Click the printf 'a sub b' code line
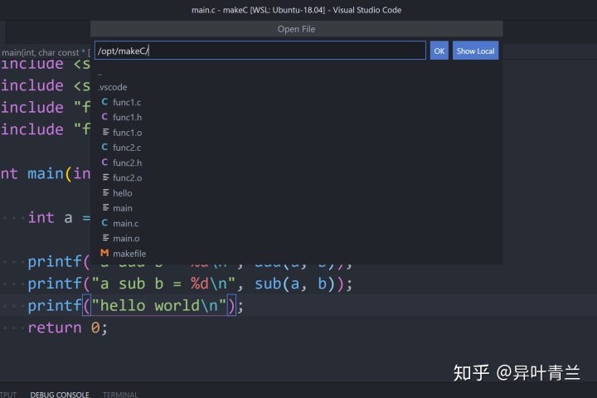Viewport: 597px width, 398px height. point(190,284)
